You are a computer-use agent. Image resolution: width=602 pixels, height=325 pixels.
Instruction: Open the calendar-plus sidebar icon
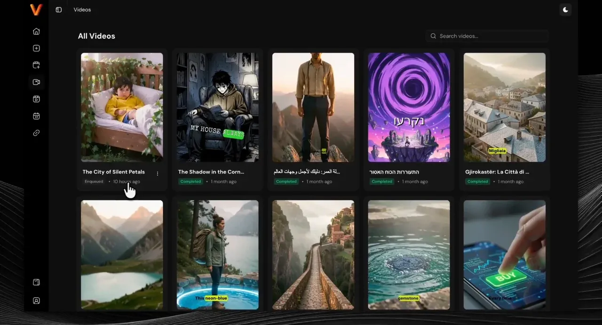(36, 65)
